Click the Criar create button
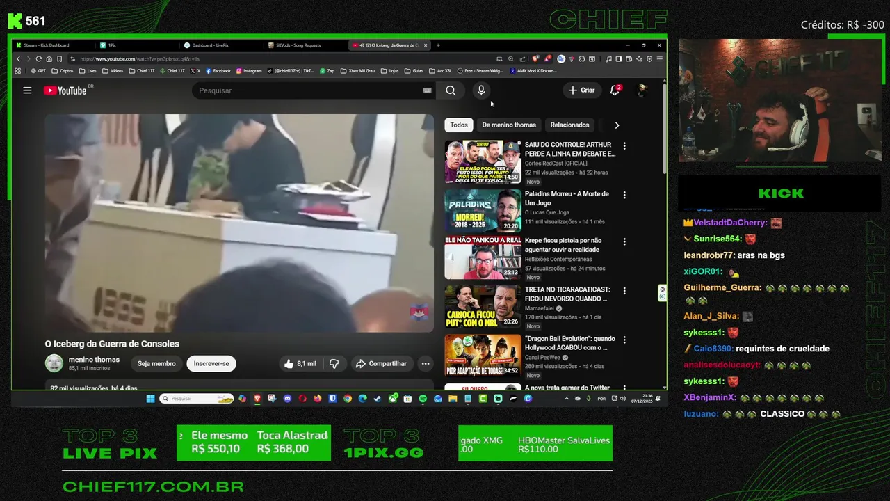 [x=581, y=90]
